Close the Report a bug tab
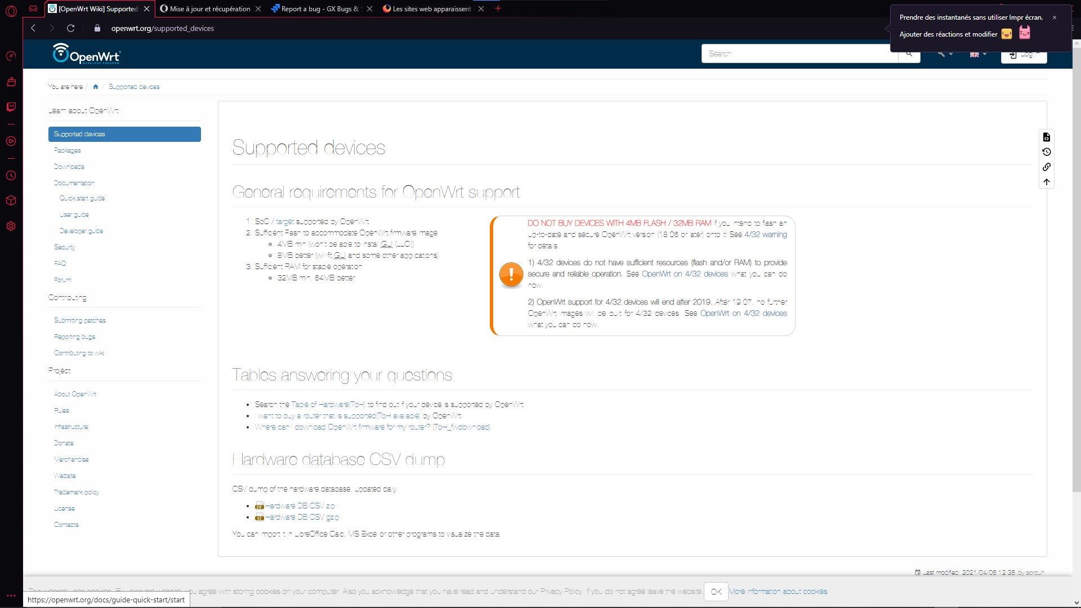This screenshot has width=1081, height=608. coord(369,9)
